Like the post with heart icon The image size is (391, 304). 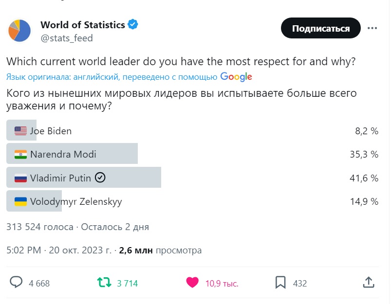click(x=193, y=283)
